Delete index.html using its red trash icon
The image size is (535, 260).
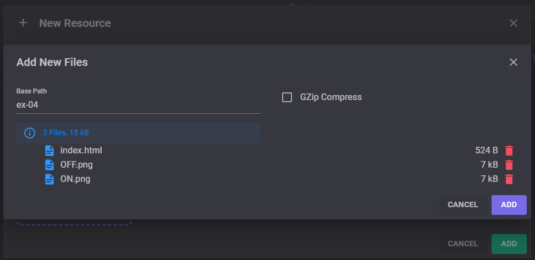point(509,151)
